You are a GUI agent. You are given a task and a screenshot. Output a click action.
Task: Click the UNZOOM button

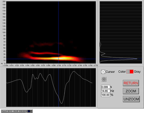click(131, 99)
